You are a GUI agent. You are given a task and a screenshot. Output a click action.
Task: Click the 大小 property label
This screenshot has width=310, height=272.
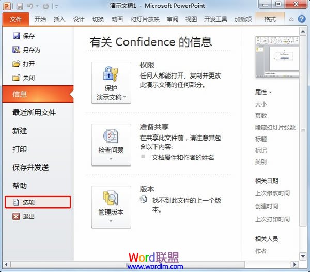coord(261,104)
